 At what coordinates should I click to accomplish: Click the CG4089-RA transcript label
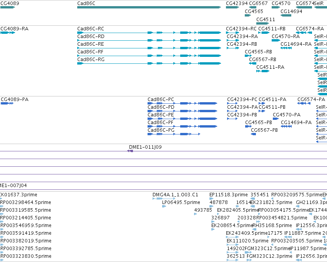point(14,29)
